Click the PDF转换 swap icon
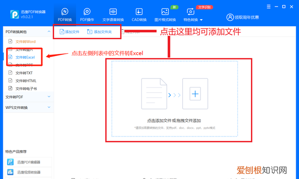 65,12
